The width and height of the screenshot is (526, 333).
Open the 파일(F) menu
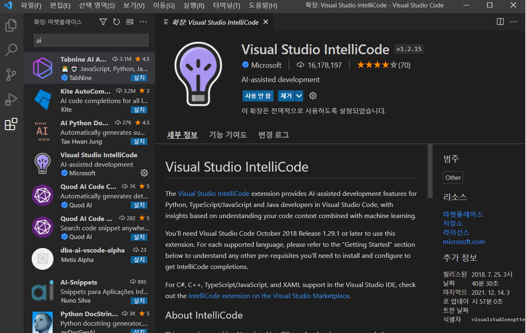31,5
